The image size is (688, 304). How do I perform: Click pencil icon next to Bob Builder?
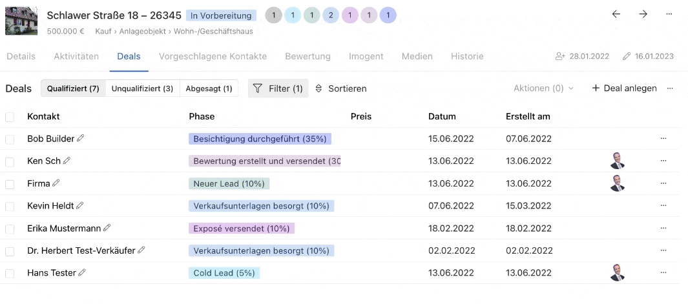81,138
